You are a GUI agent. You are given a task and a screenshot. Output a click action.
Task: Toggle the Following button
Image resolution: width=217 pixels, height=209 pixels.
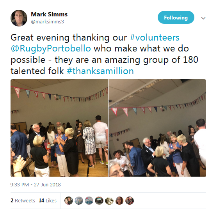pyautogui.click(x=176, y=18)
